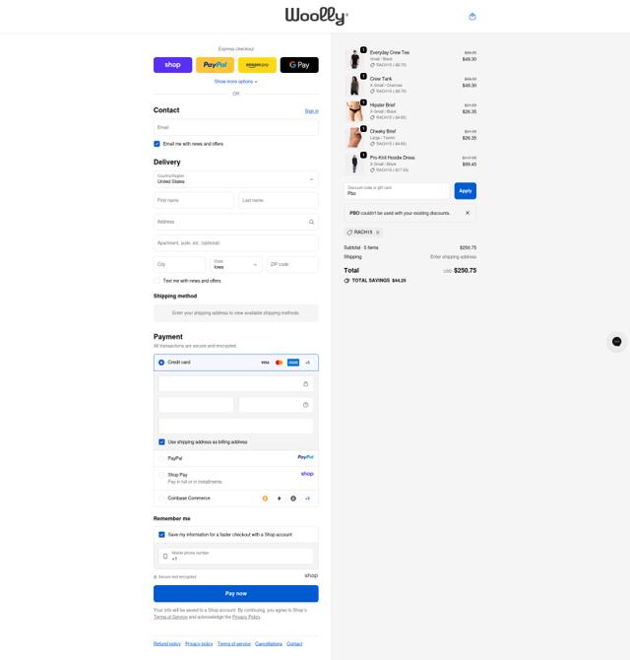Viewport: 630px width, 660px height.
Task: Open the shopping bag cart icon
Action: point(472,17)
